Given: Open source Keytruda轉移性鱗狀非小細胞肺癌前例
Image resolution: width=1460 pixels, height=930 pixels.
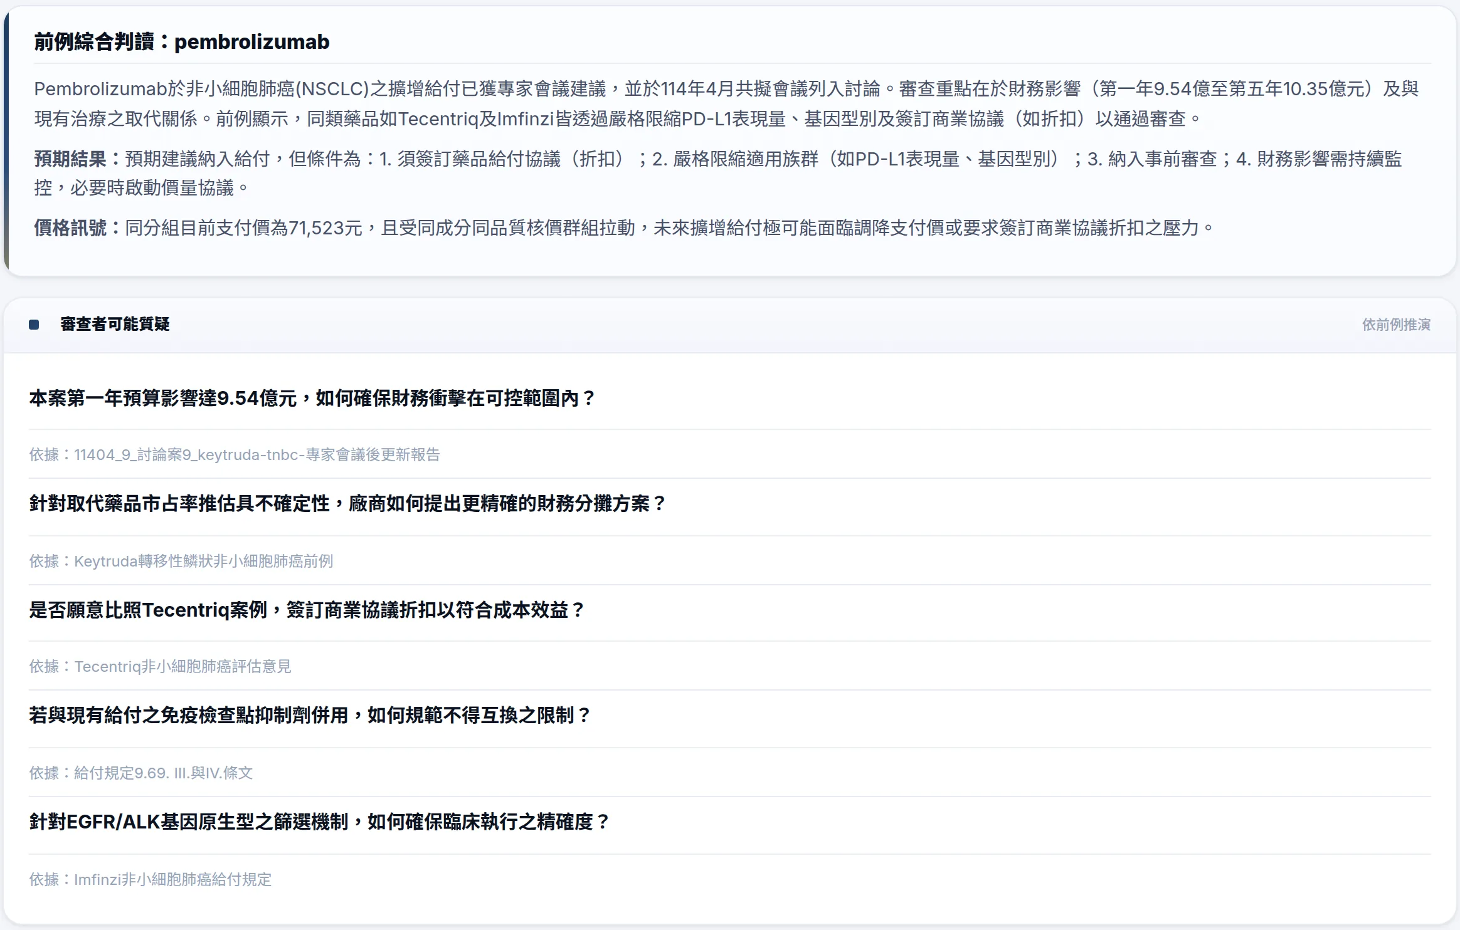Looking at the screenshot, I should pos(181,561).
